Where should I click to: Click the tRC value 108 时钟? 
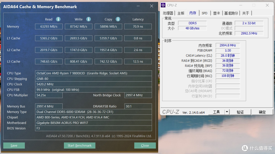pos(228,75)
